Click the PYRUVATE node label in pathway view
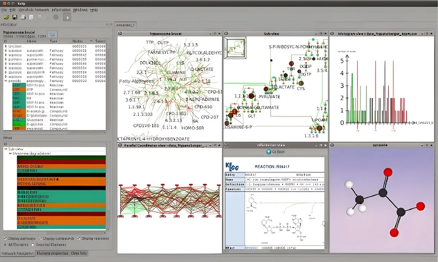 pos(270,96)
